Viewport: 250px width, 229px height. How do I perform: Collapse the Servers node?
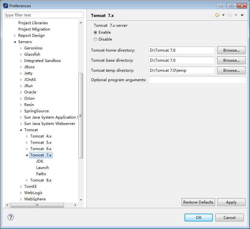(15, 42)
